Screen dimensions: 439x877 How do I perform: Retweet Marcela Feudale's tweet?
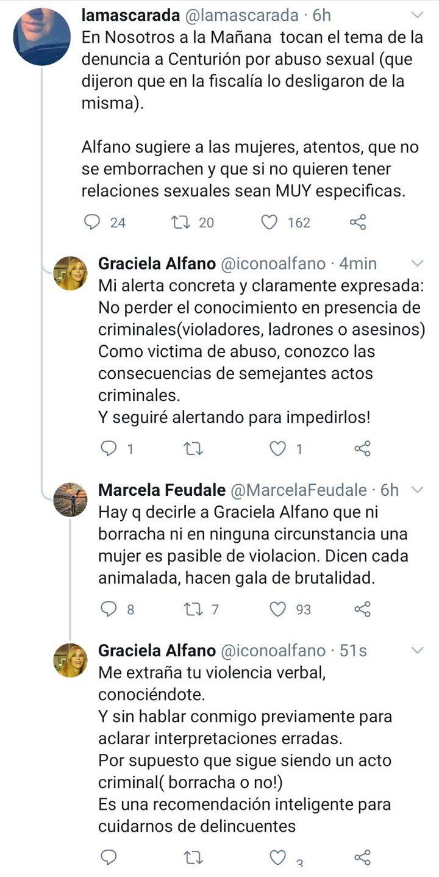point(193,609)
